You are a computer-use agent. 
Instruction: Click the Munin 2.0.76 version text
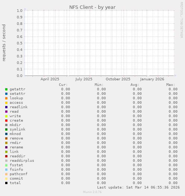(x=92, y=192)
